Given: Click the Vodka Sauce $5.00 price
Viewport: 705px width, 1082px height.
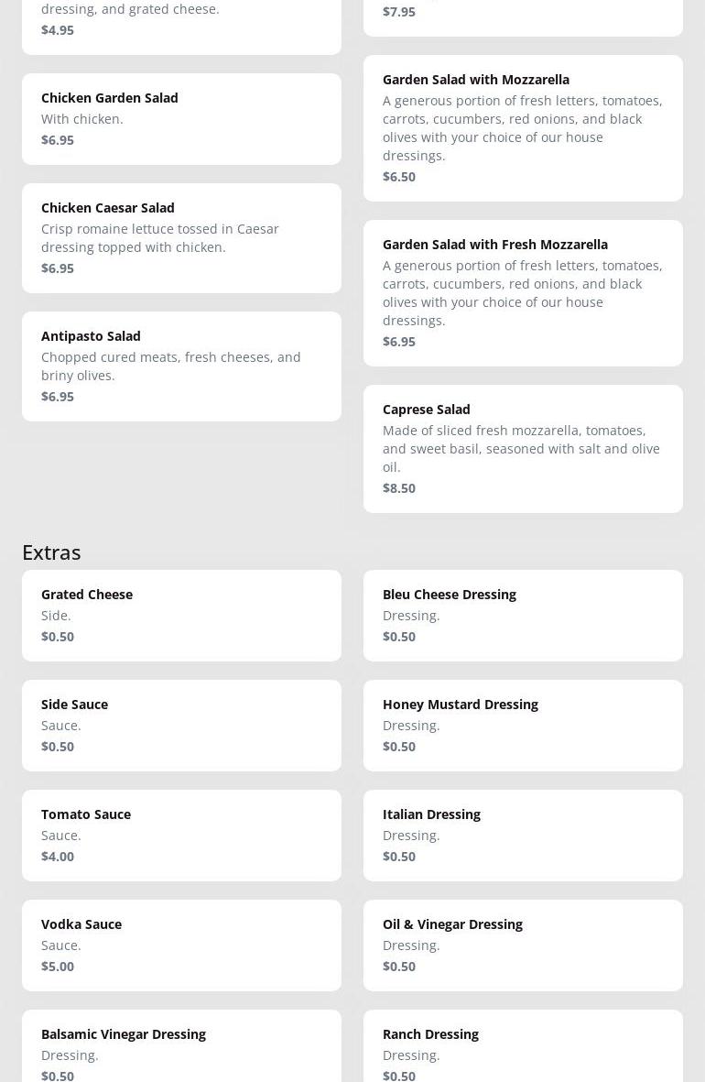Looking at the screenshot, I should pos(58,967).
